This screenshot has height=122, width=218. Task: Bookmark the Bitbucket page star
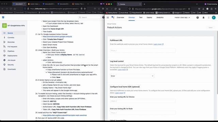coord(85,8)
